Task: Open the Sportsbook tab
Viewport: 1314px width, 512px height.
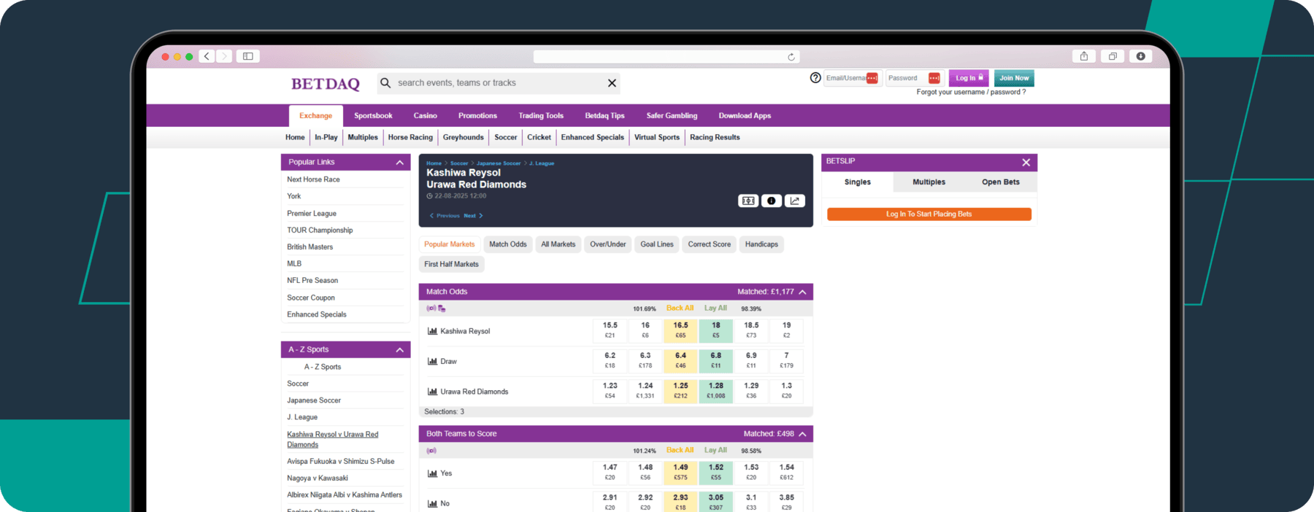Action: coord(373,116)
